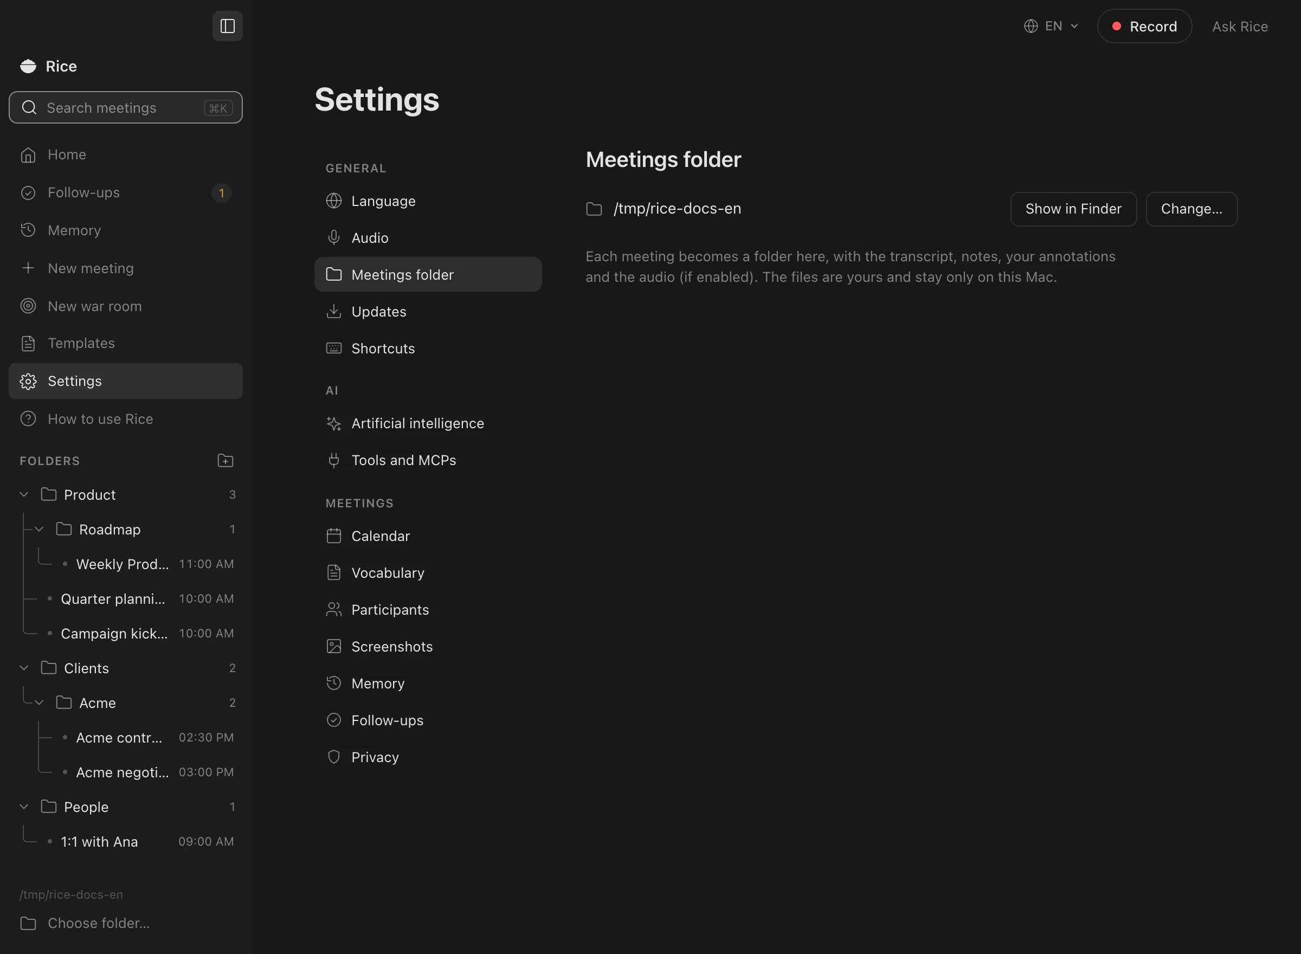Click the /tmp/rice-docs-en path in Meetings folder
1301x954 pixels.
tap(678, 209)
